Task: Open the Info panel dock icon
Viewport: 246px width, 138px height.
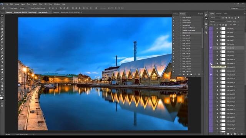Action: tap(206, 28)
